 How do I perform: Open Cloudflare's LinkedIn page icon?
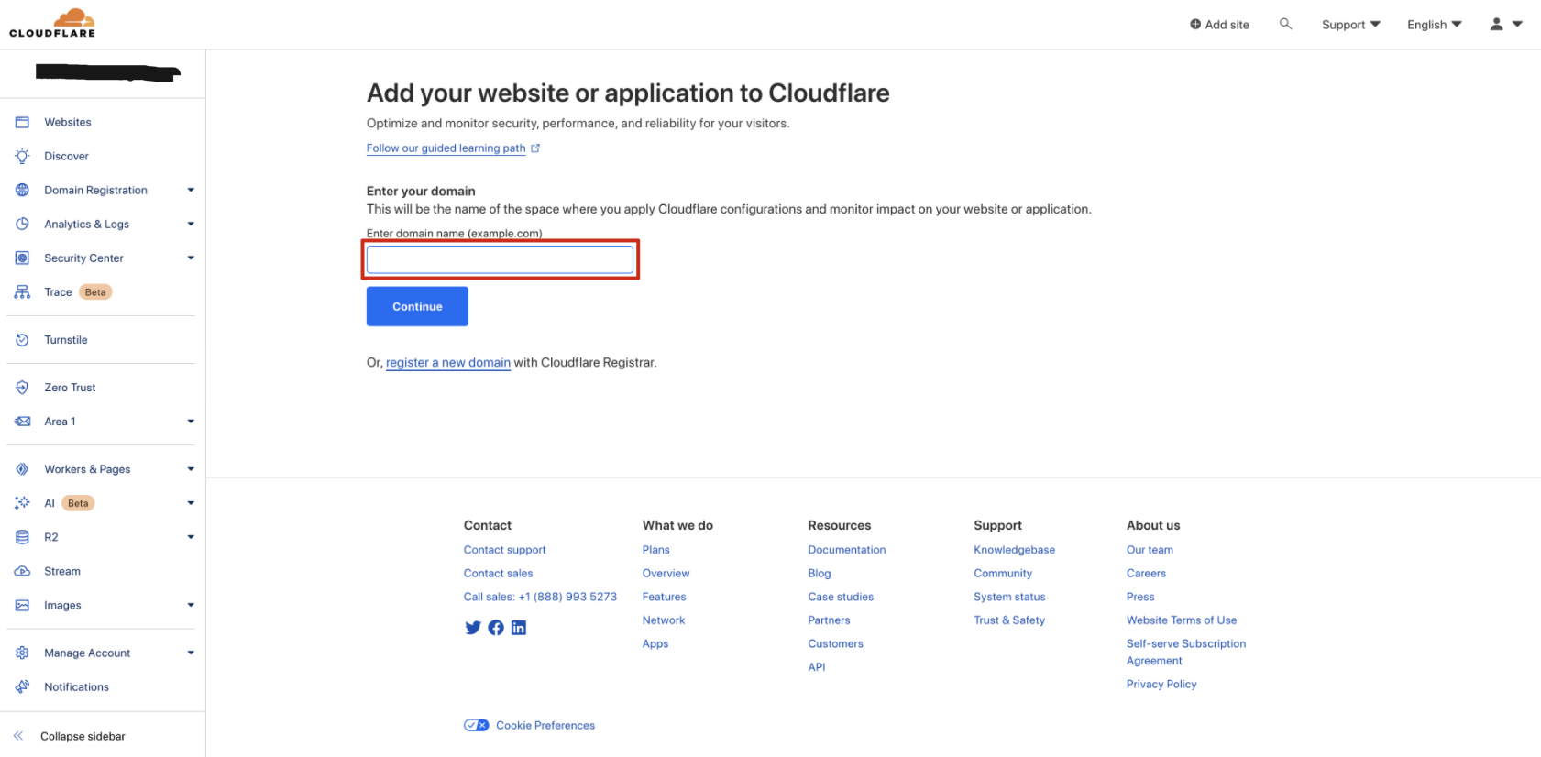click(519, 628)
